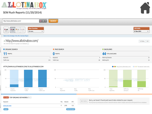This screenshot has width=152, height=114.
Task: Click the Organic Keywords bar
Action: coord(14,79)
